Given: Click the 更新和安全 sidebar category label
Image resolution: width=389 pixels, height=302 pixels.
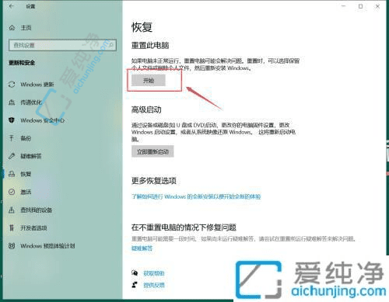Looking at the screenshot, I should [x=22, y=63].
